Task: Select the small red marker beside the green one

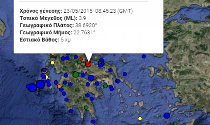Action: (x=81, y=59)
